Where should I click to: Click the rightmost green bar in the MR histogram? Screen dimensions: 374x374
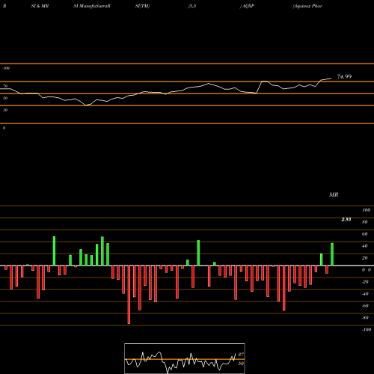[332, 254]
